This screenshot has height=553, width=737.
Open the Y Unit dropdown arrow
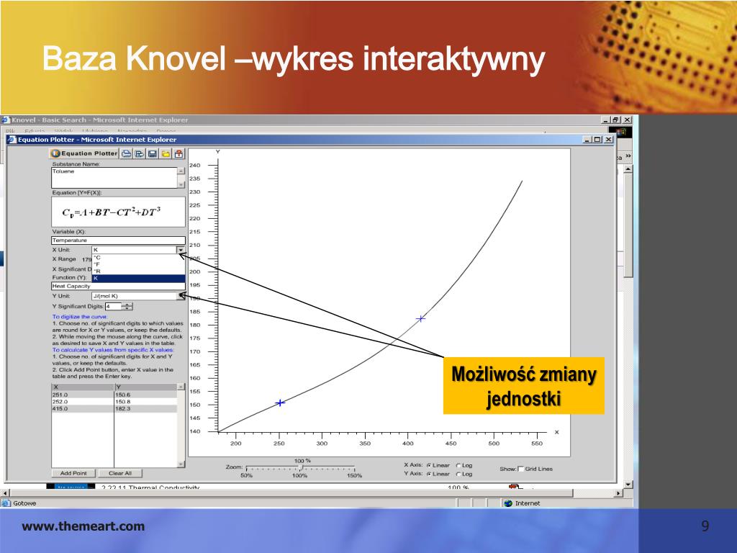point(181,296)
